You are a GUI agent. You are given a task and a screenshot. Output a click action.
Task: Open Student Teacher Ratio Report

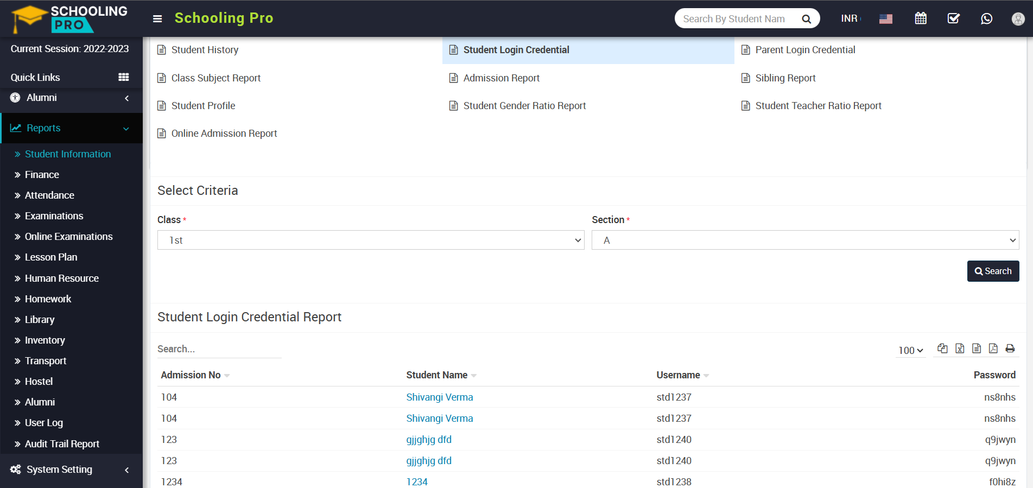[x=818, y=106]
